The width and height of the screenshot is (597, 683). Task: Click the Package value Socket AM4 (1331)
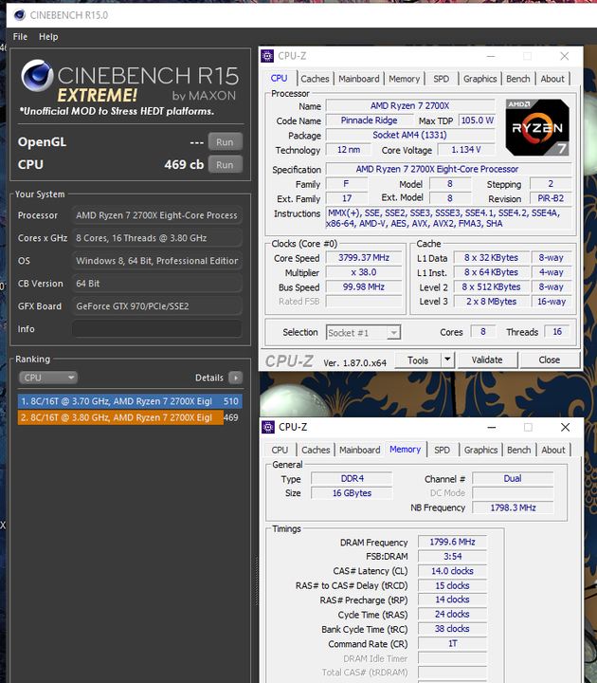410,135
